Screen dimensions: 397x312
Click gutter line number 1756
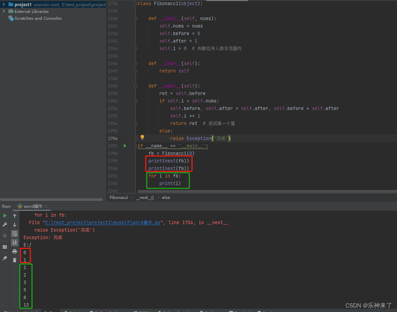click(x=113, y=138)
